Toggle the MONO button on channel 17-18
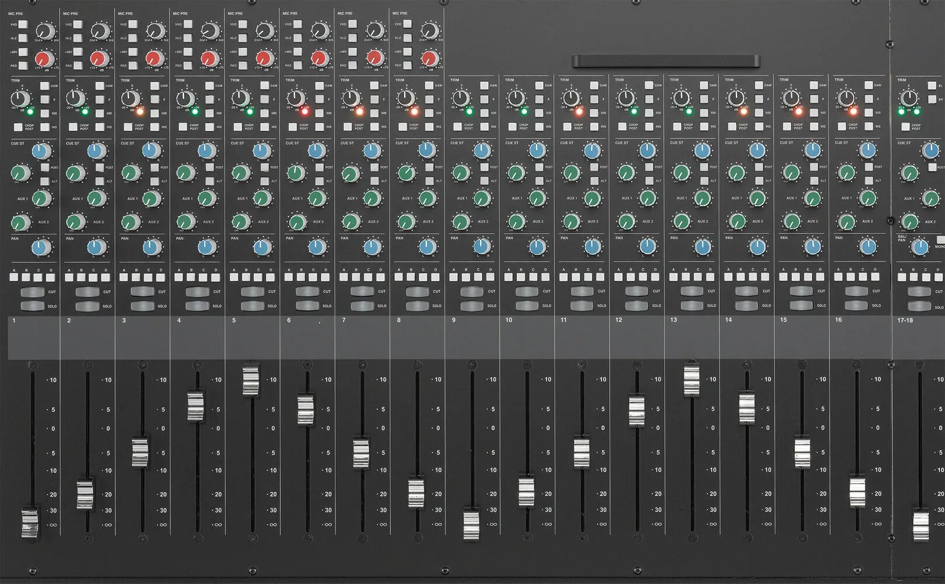 [940, 239]
